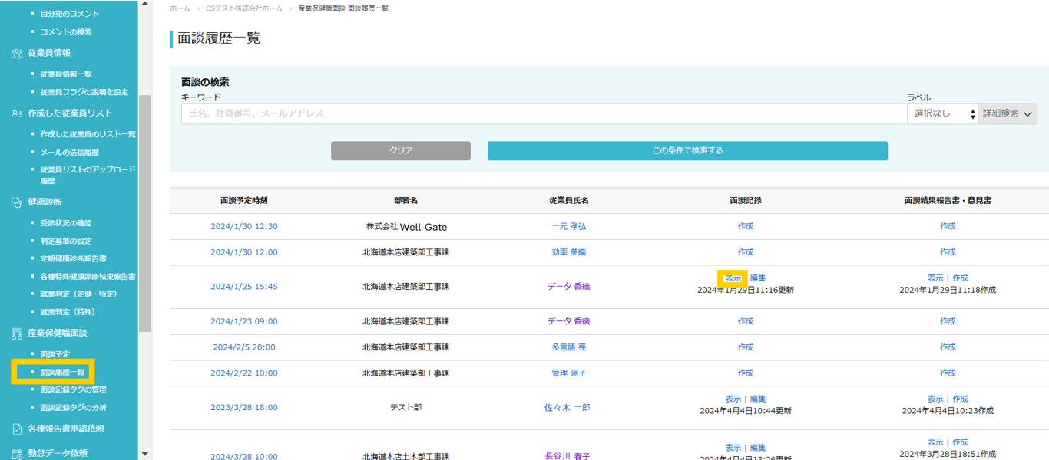The image size is (1049, 460).
Task: Create 報告書・意見書 in 2024/1/25 15:45 row
Action: (x=961, y=278)
